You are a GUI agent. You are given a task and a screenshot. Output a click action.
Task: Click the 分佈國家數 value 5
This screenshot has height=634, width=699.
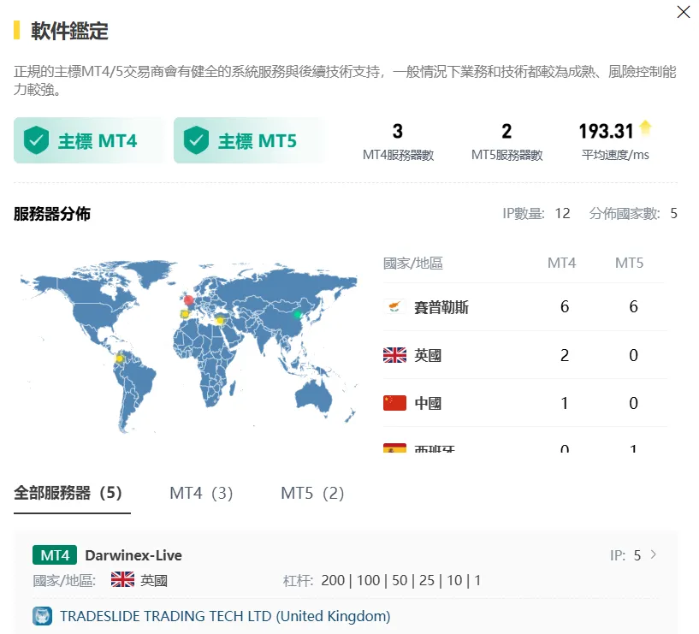tap(673, 213)
